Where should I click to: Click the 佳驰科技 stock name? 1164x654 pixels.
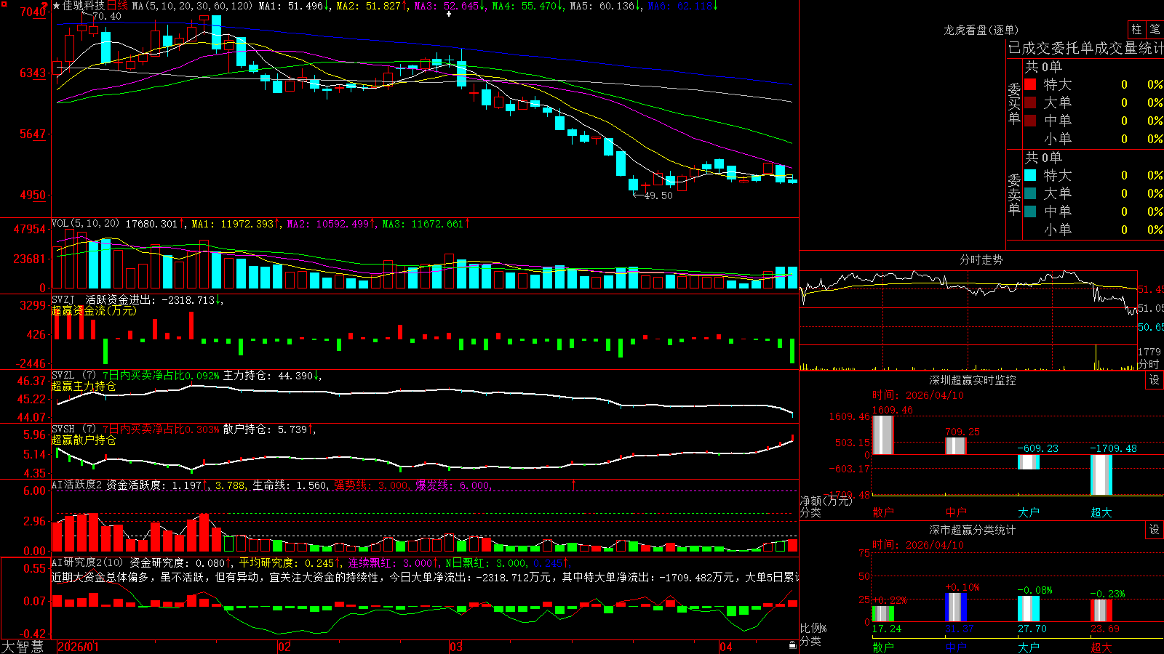tap(84, 6)
